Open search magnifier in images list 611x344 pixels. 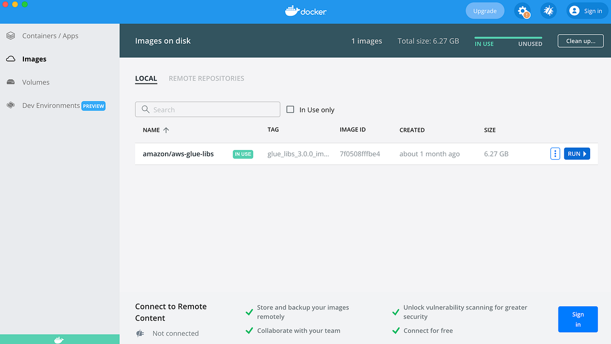point(146,109)
